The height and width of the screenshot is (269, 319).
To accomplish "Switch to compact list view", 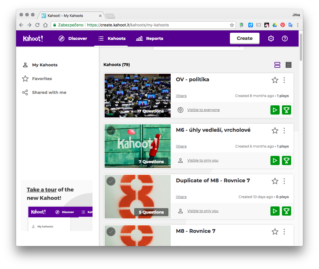I will pos(289,65).
